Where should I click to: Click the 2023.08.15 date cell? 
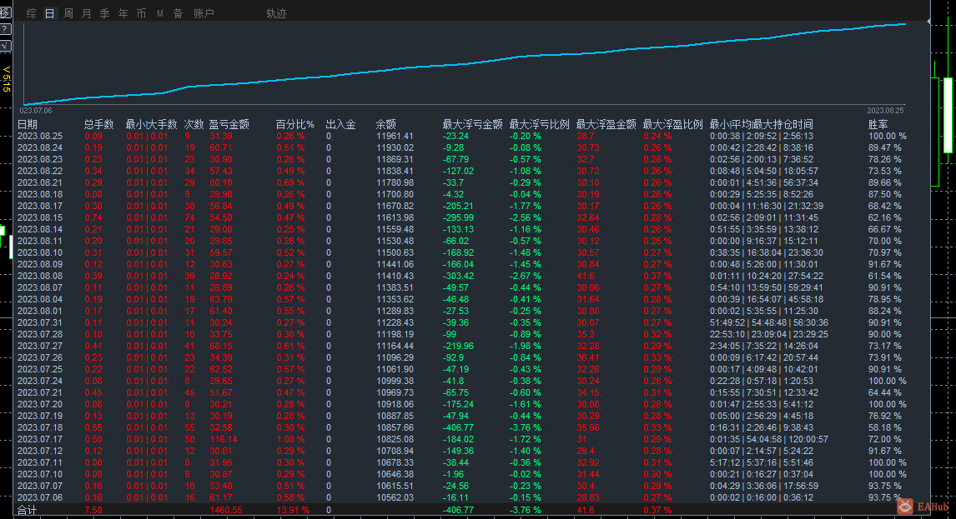(x=40, y=217)
